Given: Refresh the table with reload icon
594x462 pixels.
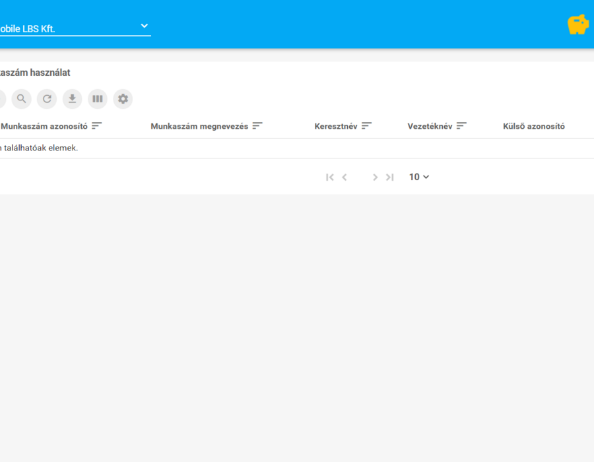Looking at the screenshot, I should [x=47, y=99].
